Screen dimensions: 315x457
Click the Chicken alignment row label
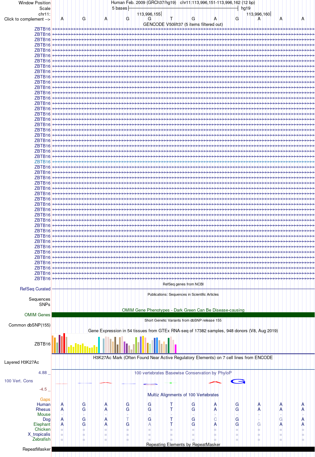42,429
